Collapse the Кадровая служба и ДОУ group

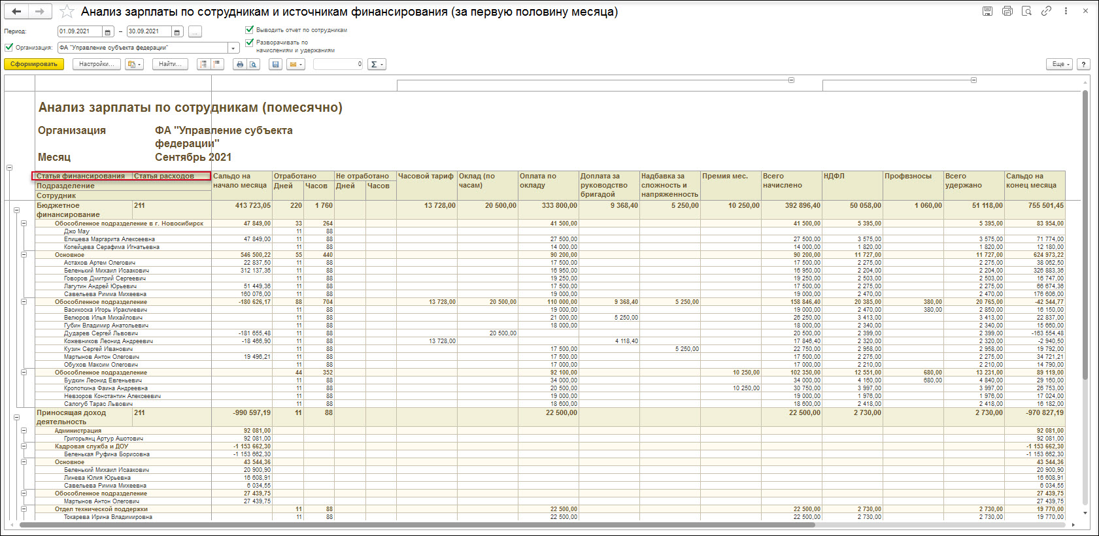click(24, 446)
